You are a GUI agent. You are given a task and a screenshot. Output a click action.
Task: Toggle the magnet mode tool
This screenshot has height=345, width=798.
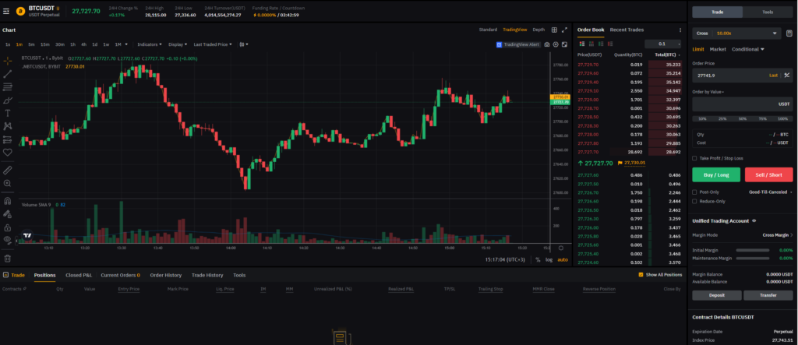click(x=8, y=200)
